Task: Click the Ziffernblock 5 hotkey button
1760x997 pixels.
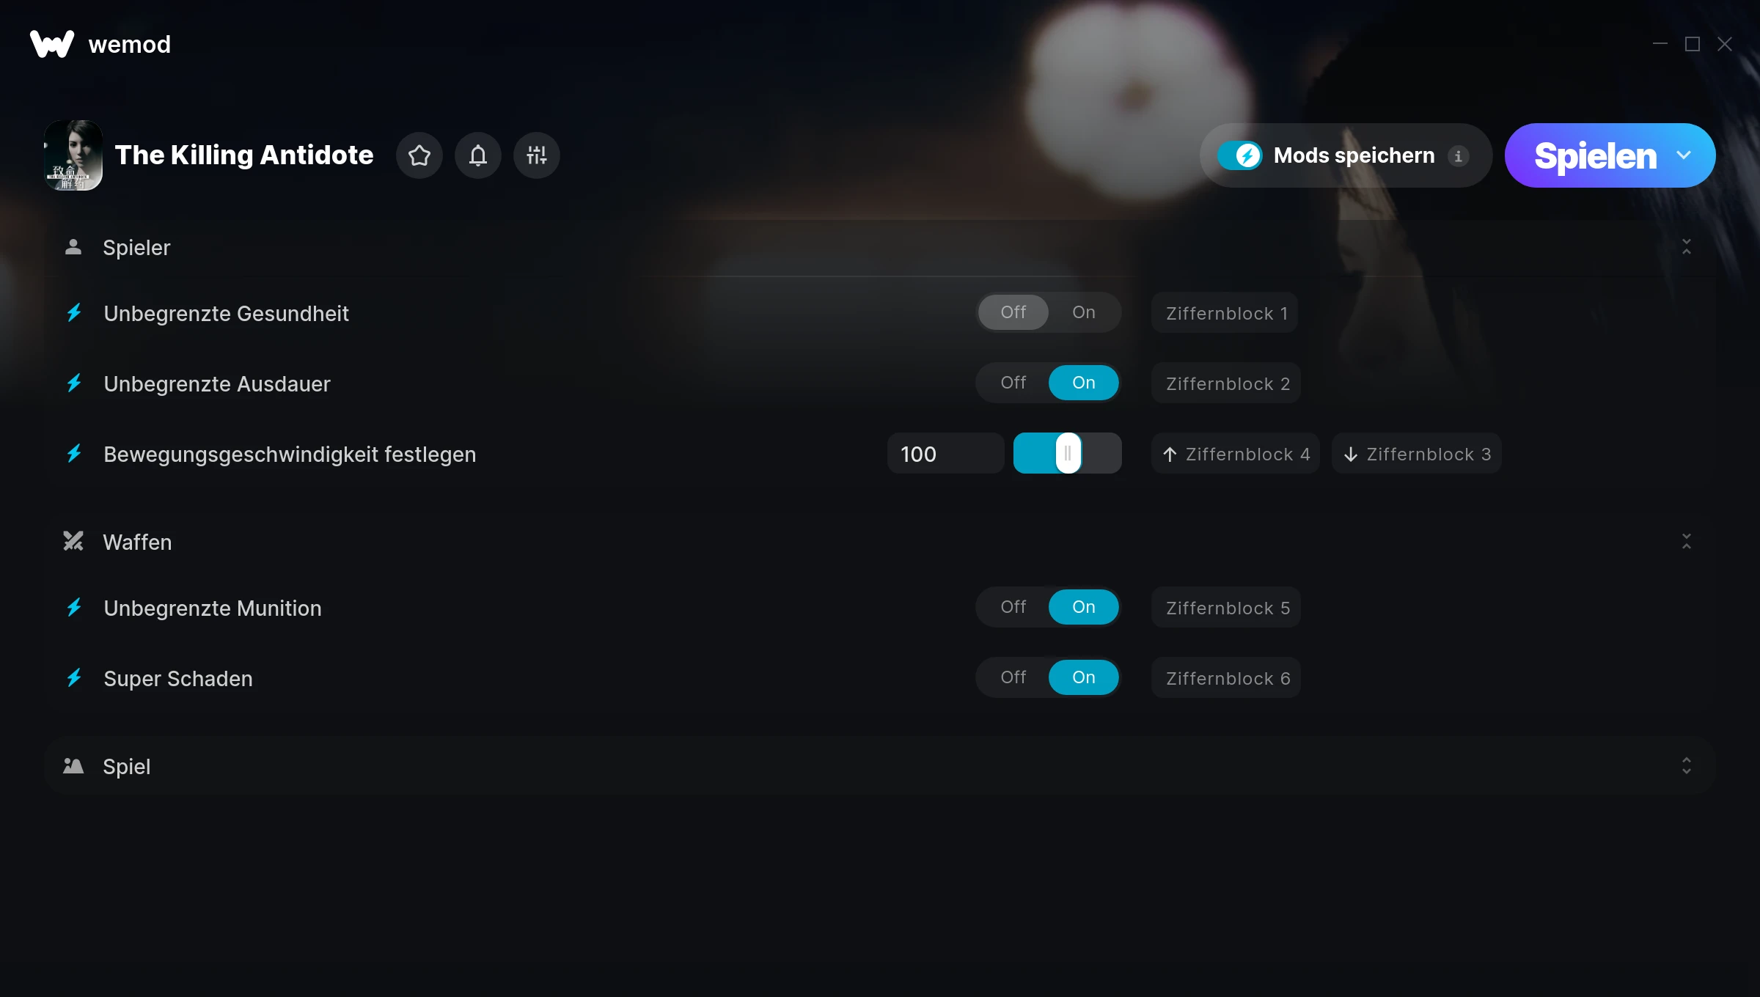Action: pos(1226,607)
